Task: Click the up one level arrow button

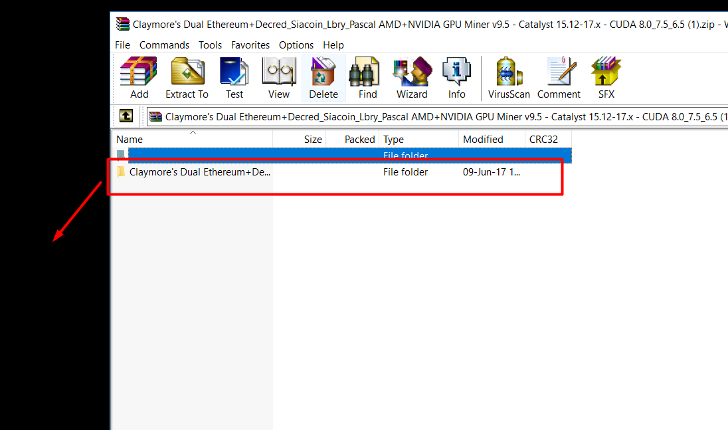Action: tap(126, 116)
